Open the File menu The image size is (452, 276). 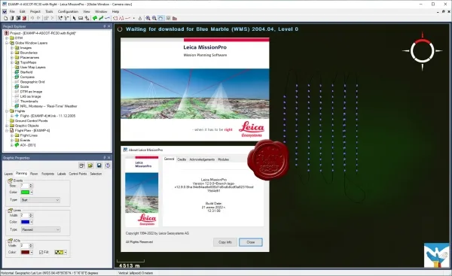[x=12, y=11]
